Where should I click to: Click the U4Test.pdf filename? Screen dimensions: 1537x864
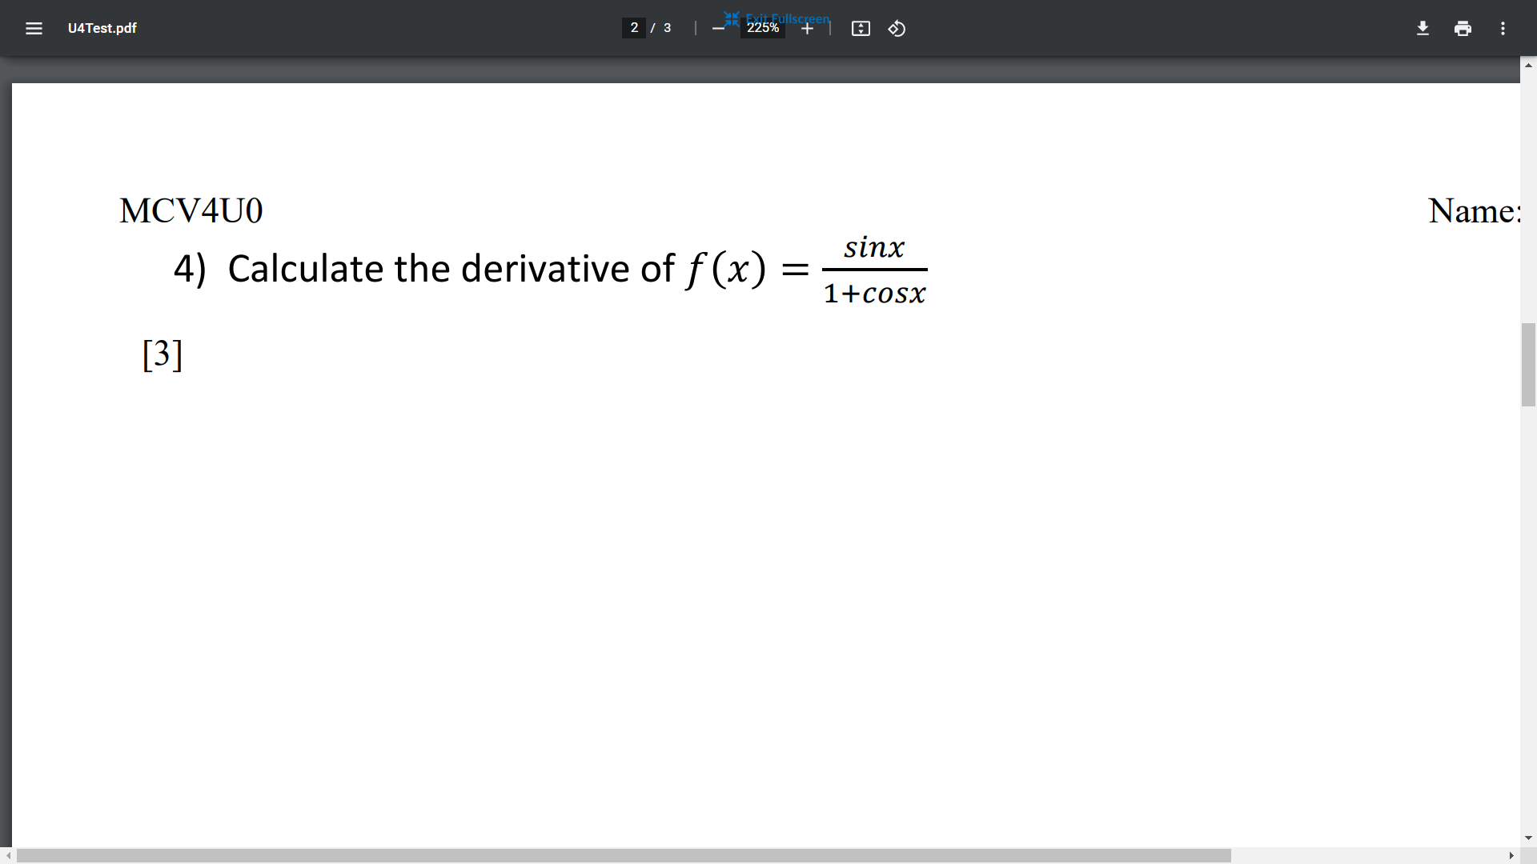pos(102,28)
